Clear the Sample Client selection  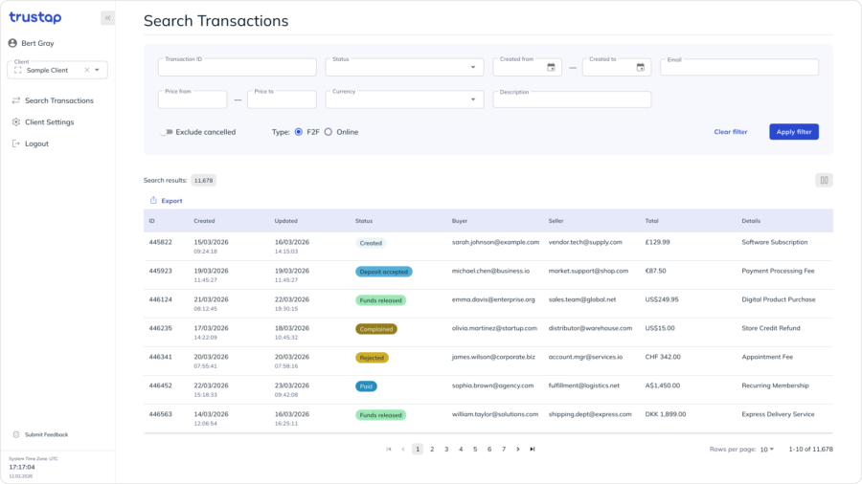click(x=86, y=70)
